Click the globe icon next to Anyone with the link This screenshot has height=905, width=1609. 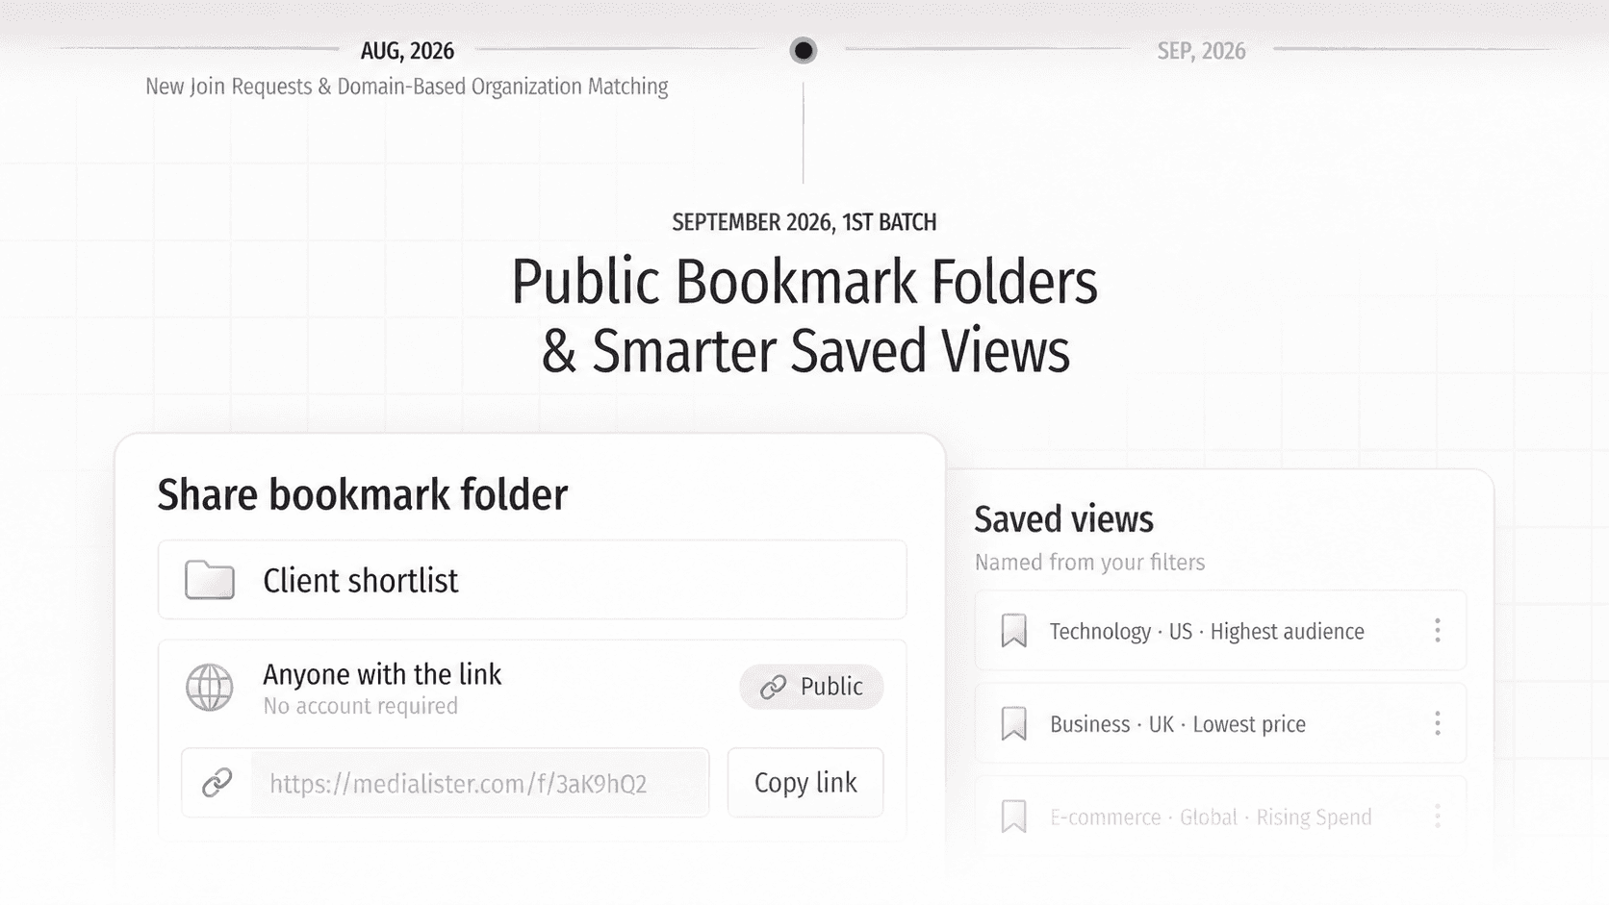click(210, 688)
